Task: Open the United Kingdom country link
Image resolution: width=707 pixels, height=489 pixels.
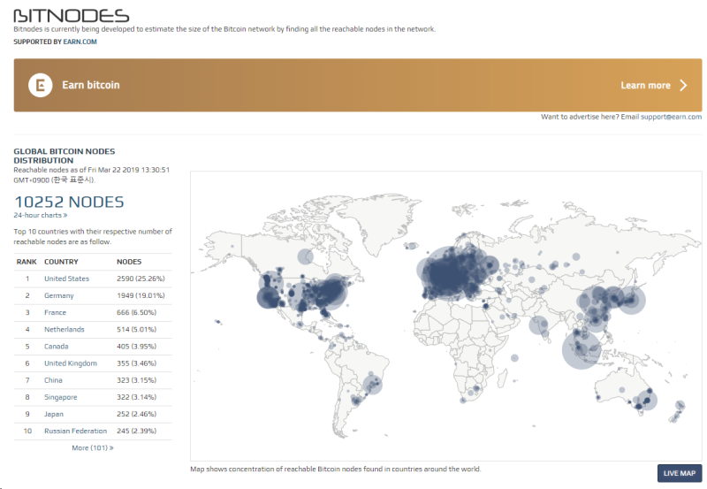Action: (x=71, y=363)
